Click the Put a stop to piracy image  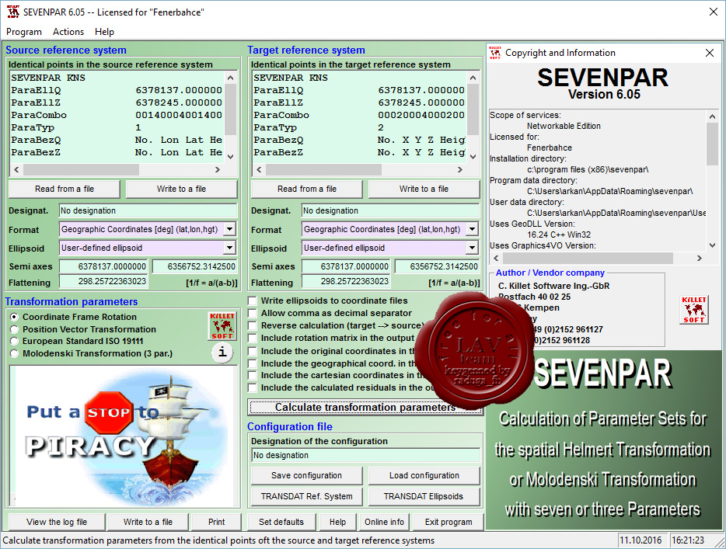(x=123, y=436)
